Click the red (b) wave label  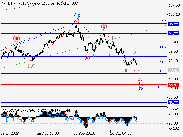click(x=104, y=26)
